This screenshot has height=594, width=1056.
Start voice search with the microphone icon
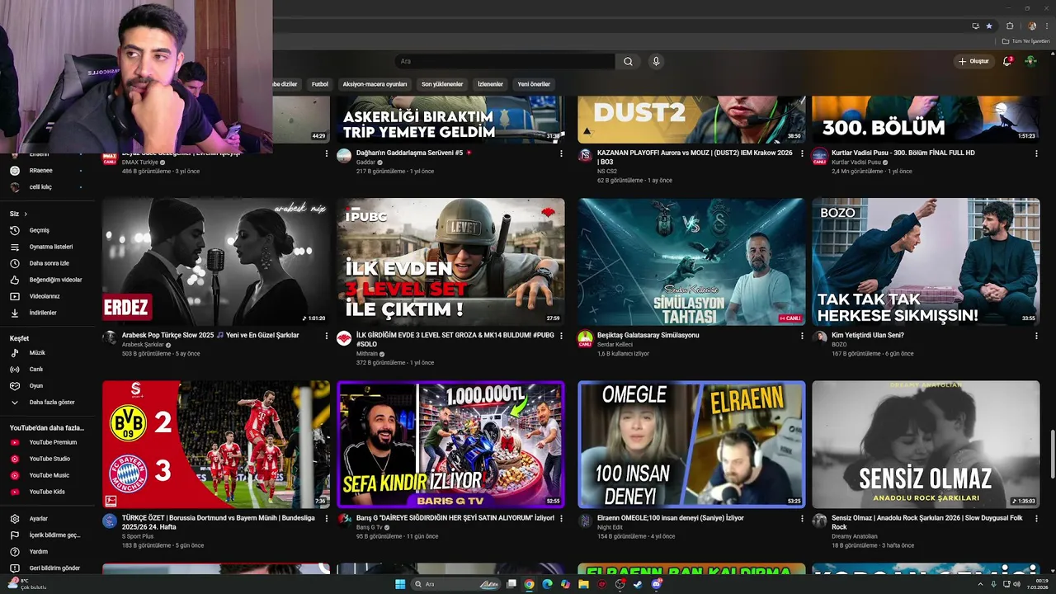656,61
